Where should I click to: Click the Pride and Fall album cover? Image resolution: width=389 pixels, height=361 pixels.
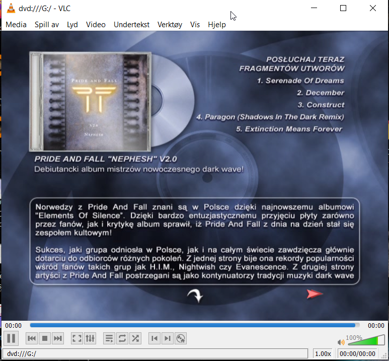[90, 102]
